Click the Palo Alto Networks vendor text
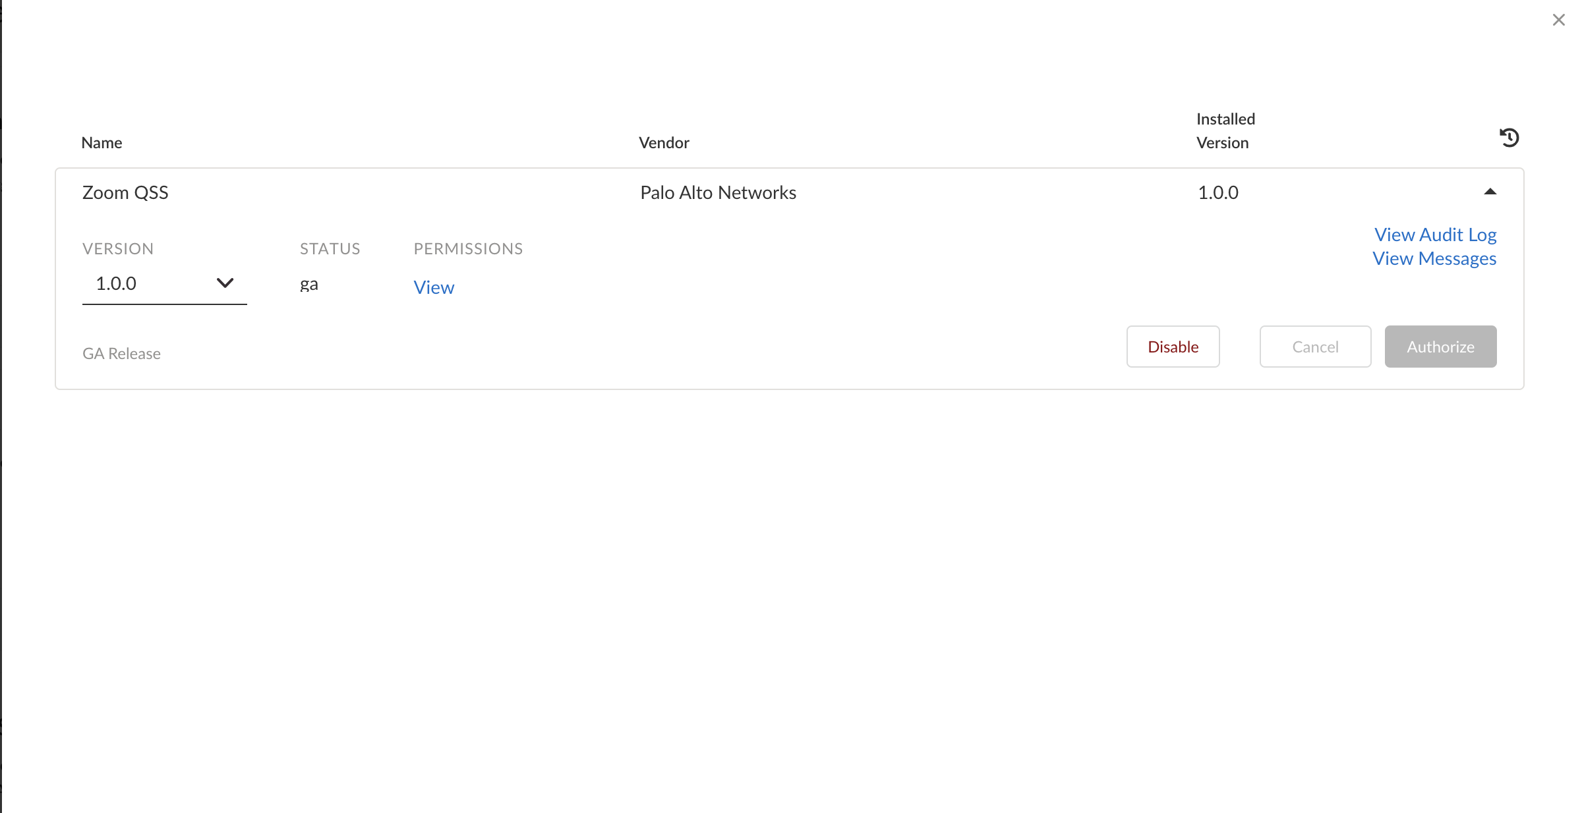The width and height of the screenshot is (1582, 813). [718, 192]
